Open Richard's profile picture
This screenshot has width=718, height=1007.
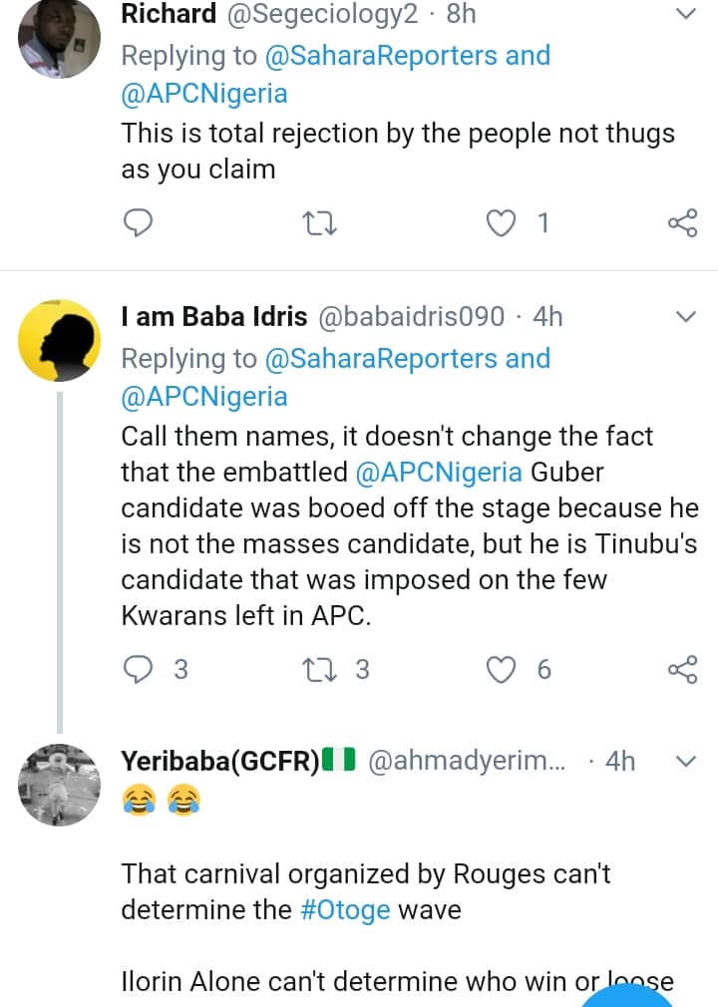pos(60,36)
